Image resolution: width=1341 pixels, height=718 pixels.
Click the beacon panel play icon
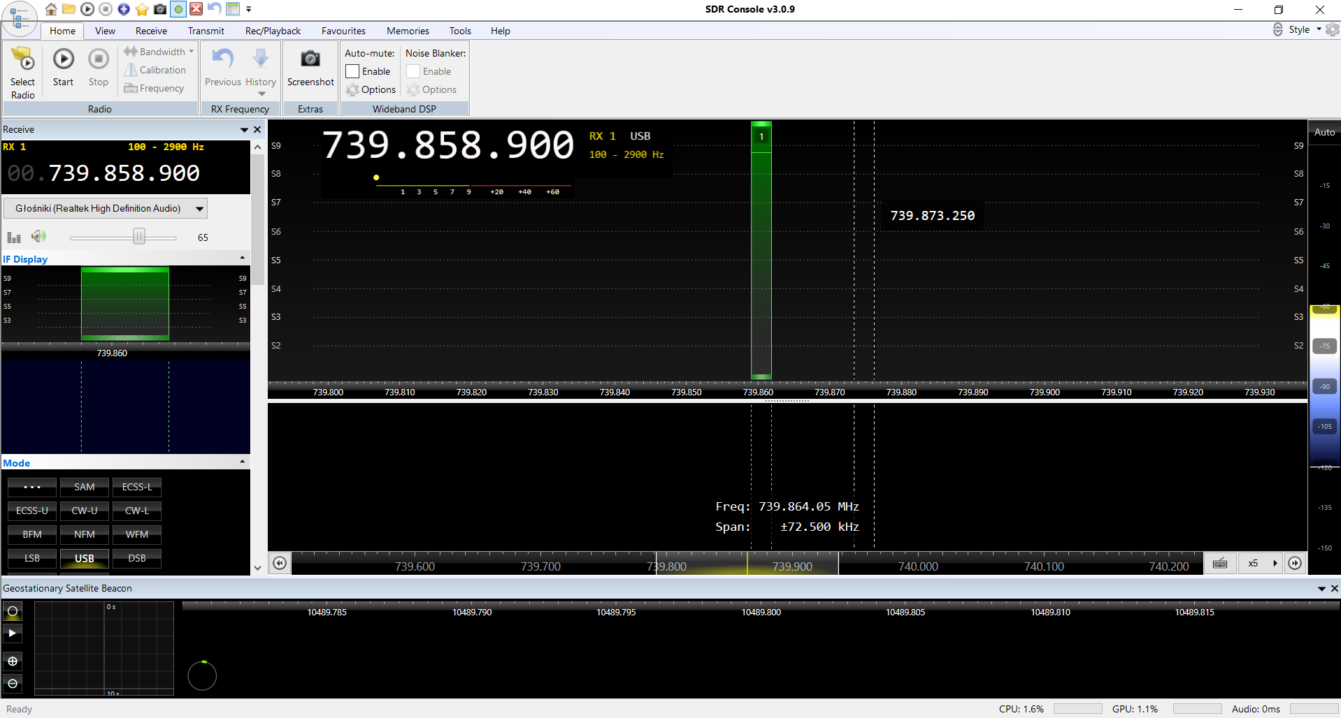13,633
